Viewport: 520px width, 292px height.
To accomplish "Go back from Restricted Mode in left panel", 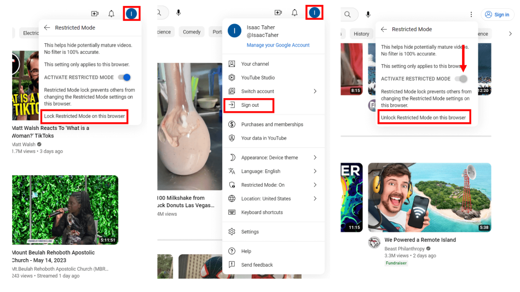I will tap(47, 27).
